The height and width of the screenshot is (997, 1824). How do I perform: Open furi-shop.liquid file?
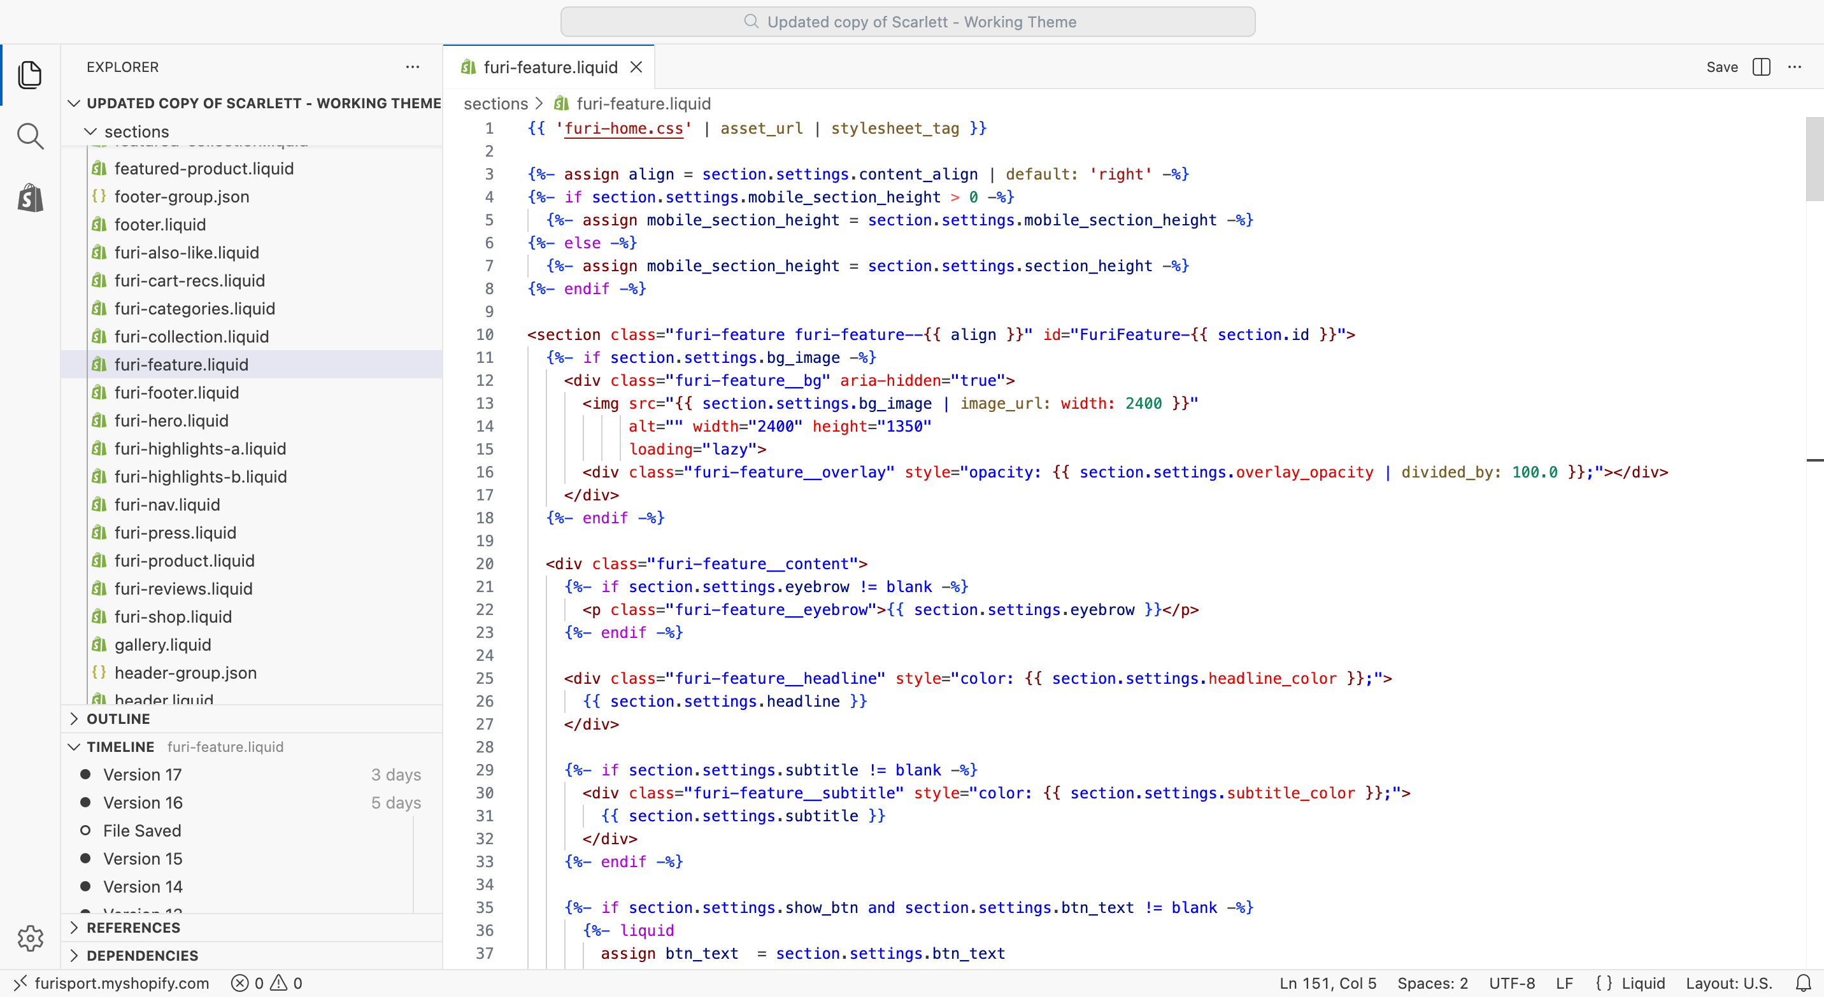tap(252, 616)
